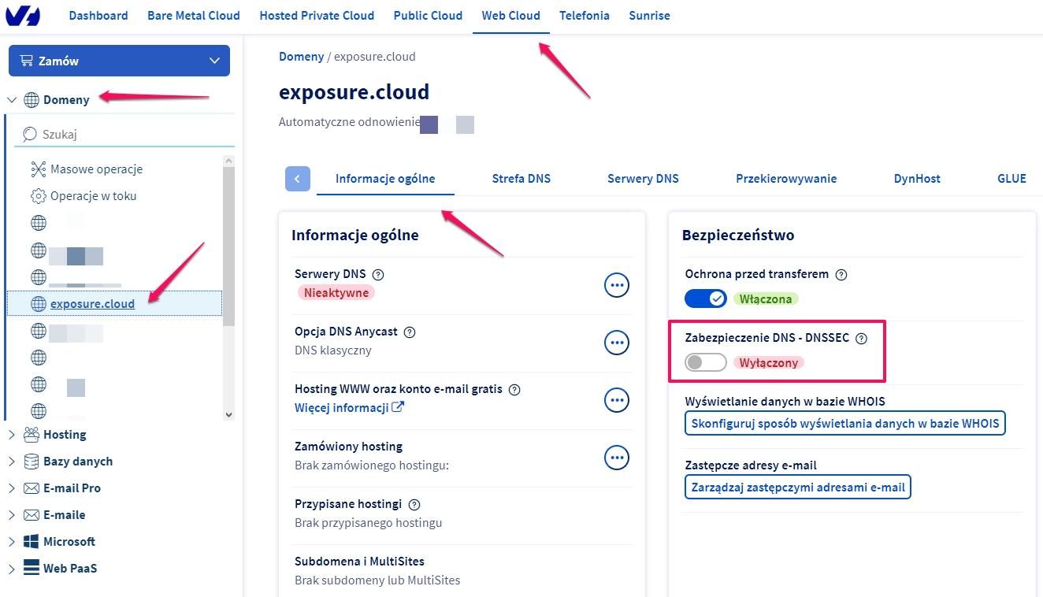
Task: Click Zarządzaj zastępczymi adresami e-mail
Action: pyautogui.click(x=798, y=488)
